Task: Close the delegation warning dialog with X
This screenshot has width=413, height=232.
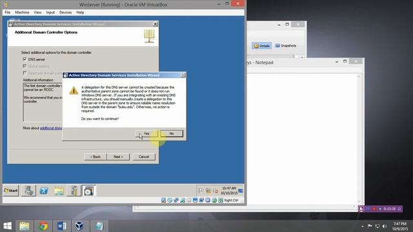Action: [x=183, y=75]
